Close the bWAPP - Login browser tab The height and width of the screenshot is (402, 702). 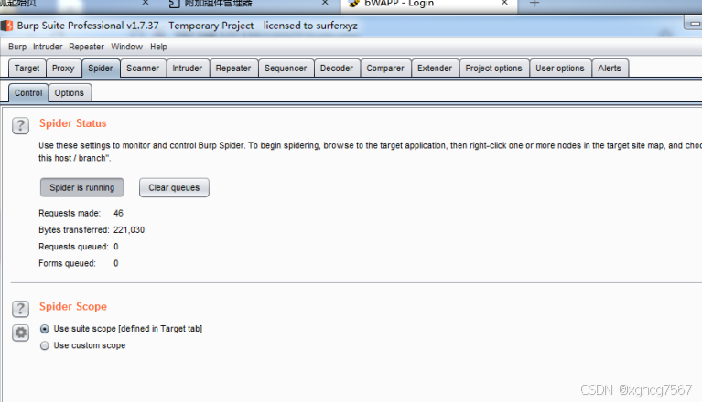coord(504,3)
